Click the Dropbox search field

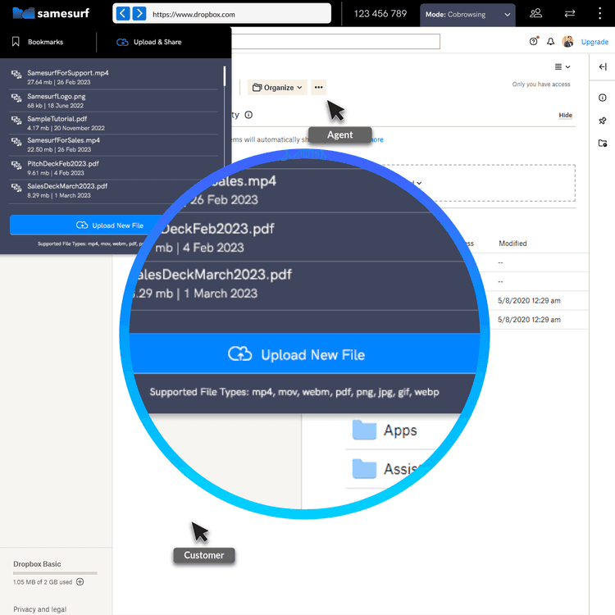coord(335,41)
